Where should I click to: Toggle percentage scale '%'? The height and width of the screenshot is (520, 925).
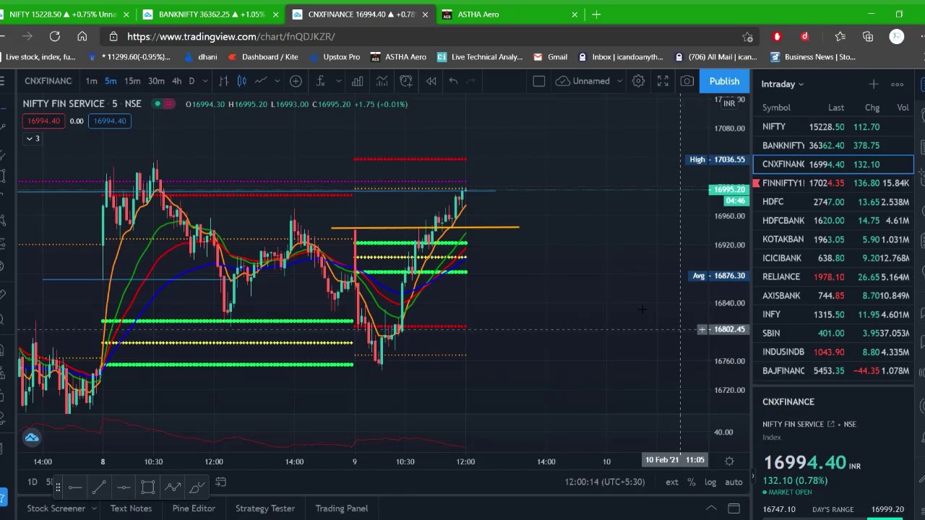click(692, 482)
